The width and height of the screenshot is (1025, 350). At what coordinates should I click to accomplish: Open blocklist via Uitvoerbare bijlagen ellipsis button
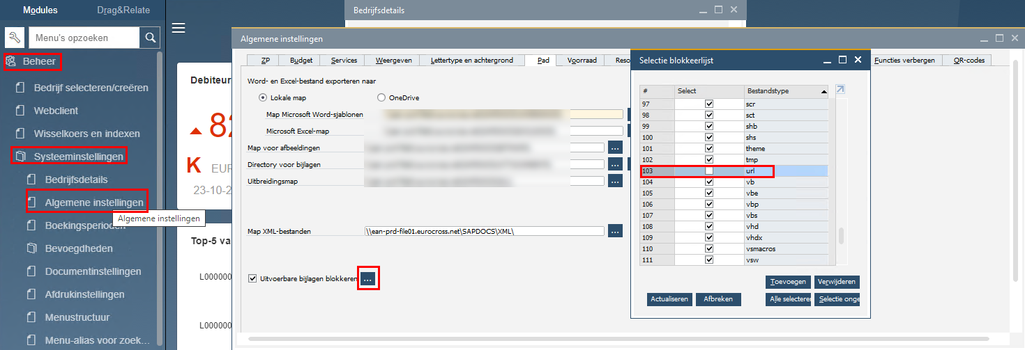click(x=368, y=279)
